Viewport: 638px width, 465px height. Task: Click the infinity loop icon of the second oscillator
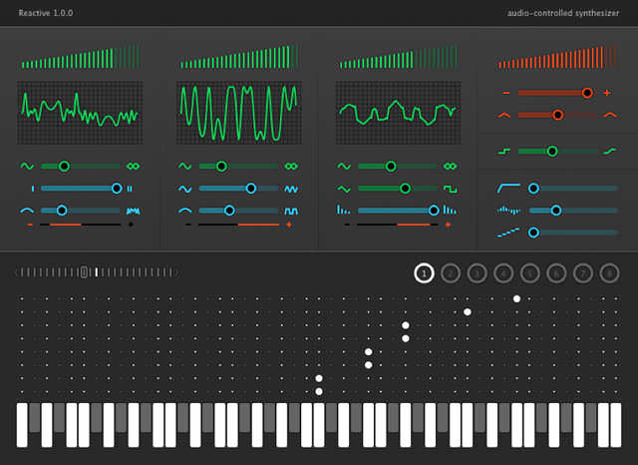291,166
